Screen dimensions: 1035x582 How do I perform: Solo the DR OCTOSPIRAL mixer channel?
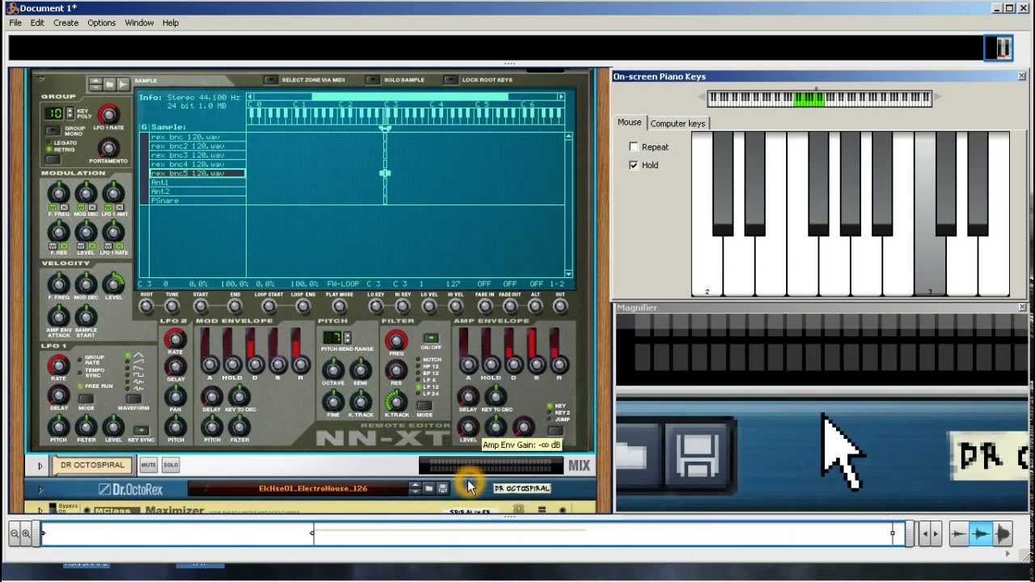click(x=171, y=465)
